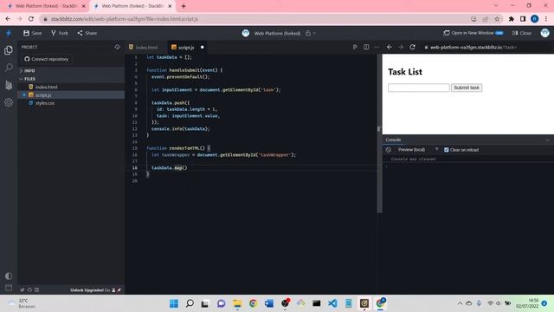Select script.js in file tree
The width and height of the screenshot is (554, 312).
(x=43, y=95)
